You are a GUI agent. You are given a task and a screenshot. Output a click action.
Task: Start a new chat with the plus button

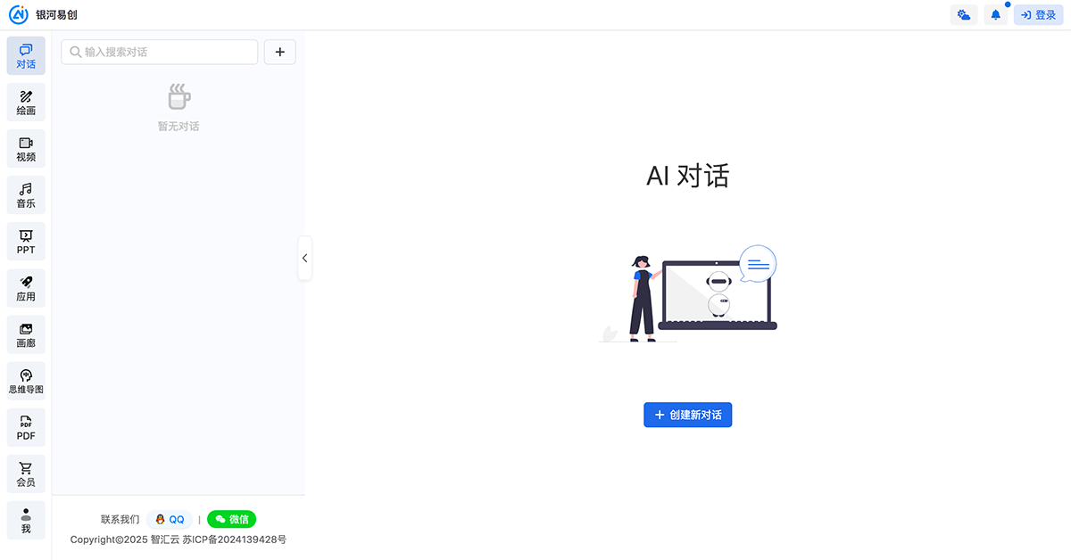[279, 52]
